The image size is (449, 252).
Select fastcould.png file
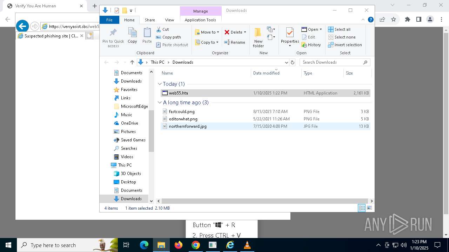pyautogui.click(x=265, y=112)
